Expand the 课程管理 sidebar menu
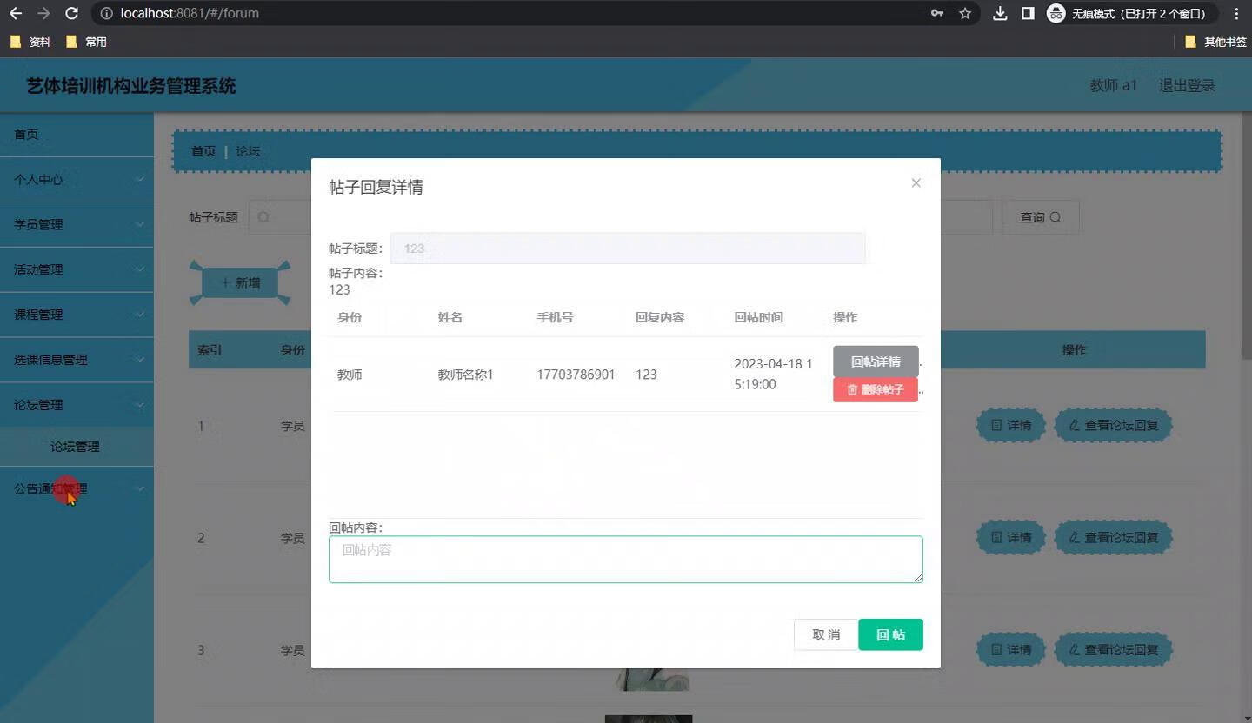This screenshot has height=723, width=1252. click(x=77, y=315)
